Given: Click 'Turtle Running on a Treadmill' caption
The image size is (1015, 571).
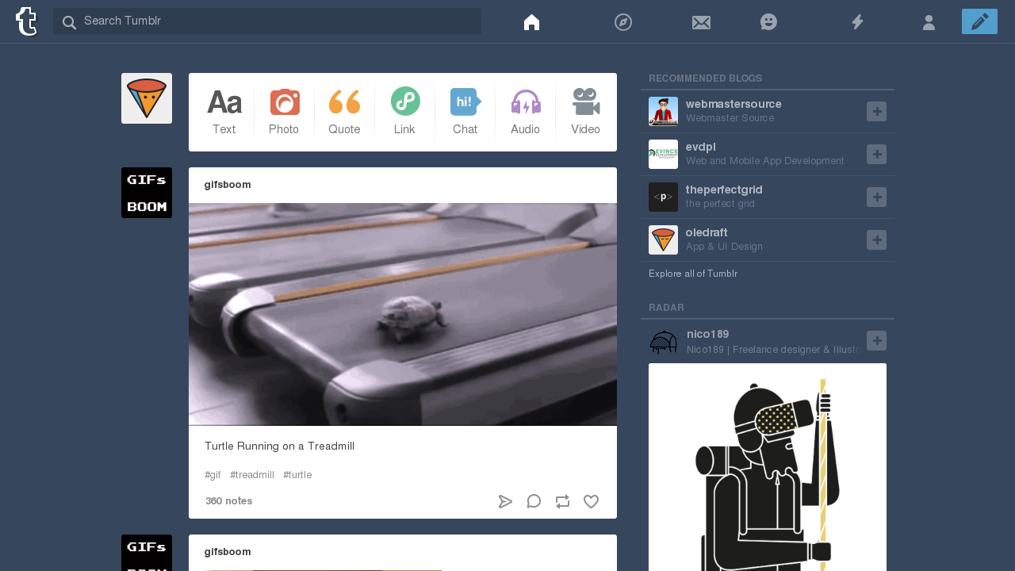Looking at the screenshot, I should [279, 446].
